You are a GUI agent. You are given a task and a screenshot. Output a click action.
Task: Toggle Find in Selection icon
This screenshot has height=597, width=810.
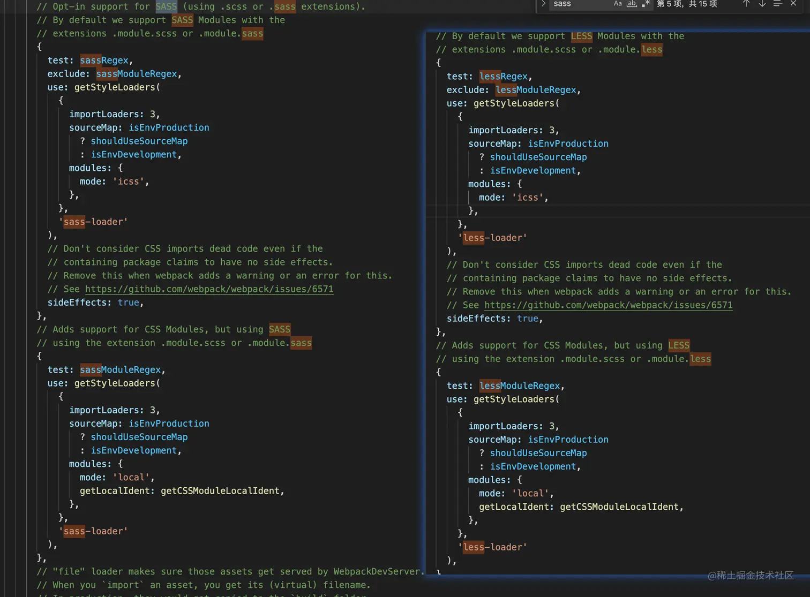(x=778, y=4)
